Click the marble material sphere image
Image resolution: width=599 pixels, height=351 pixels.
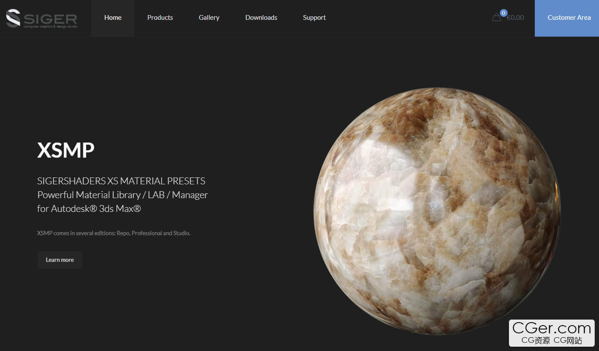coord(437,211)
